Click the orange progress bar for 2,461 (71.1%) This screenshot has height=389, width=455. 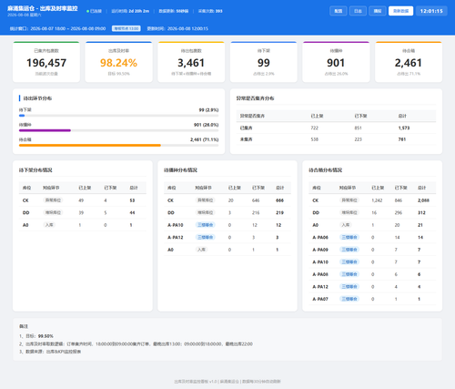tap(90, 145)
